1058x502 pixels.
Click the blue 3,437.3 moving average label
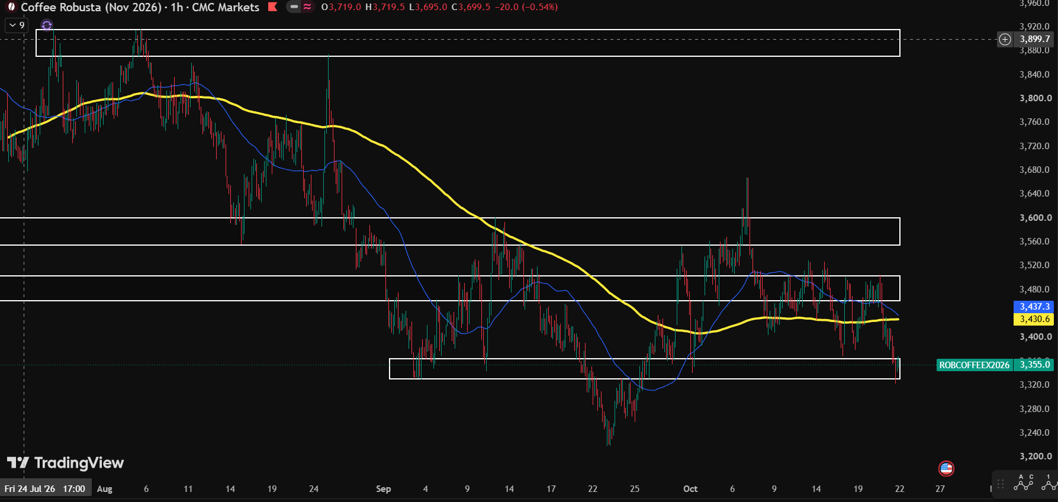click(x=1034, y=307)
